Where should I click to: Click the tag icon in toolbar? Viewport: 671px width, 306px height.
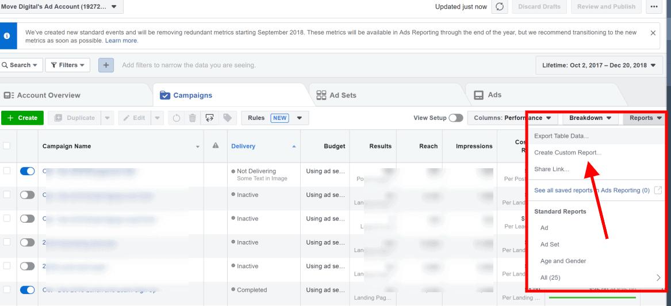click(x=227, y=118)
